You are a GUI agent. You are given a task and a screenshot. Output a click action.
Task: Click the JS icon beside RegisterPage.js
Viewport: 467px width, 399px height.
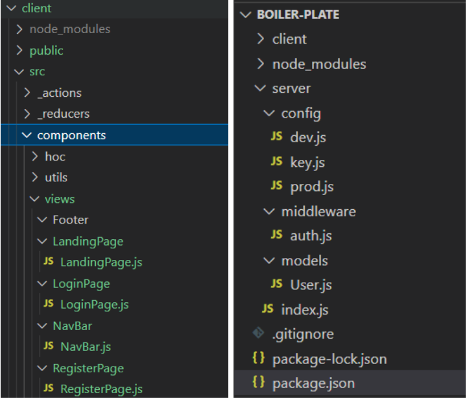click(x=48, y=388)
